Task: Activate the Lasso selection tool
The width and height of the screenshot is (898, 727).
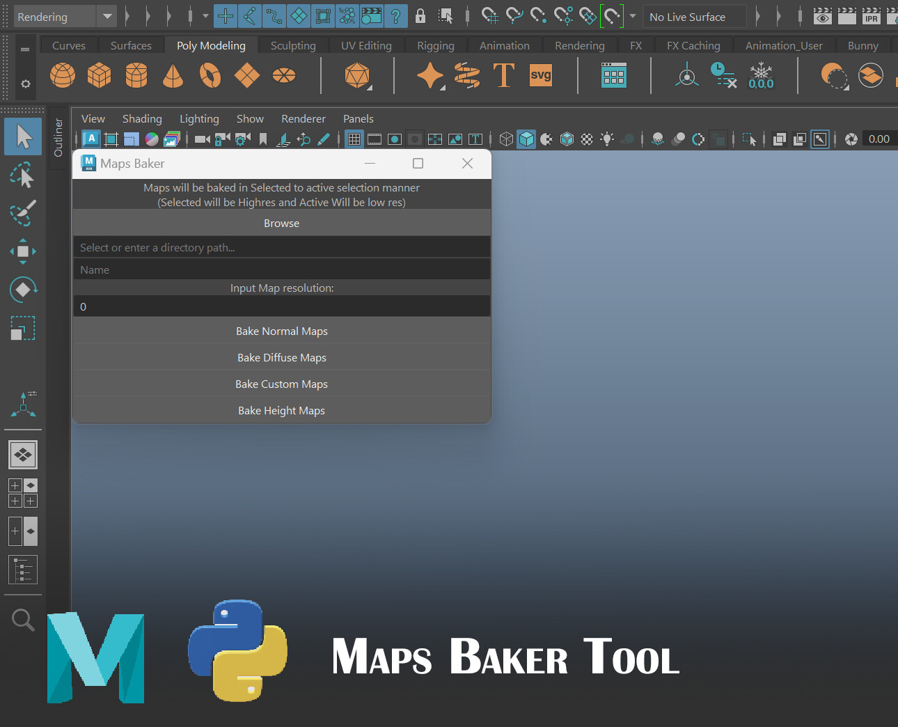Action: 23,175
